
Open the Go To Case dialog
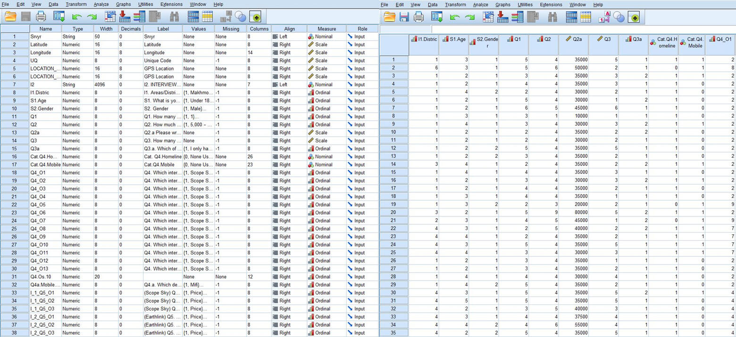110,16
